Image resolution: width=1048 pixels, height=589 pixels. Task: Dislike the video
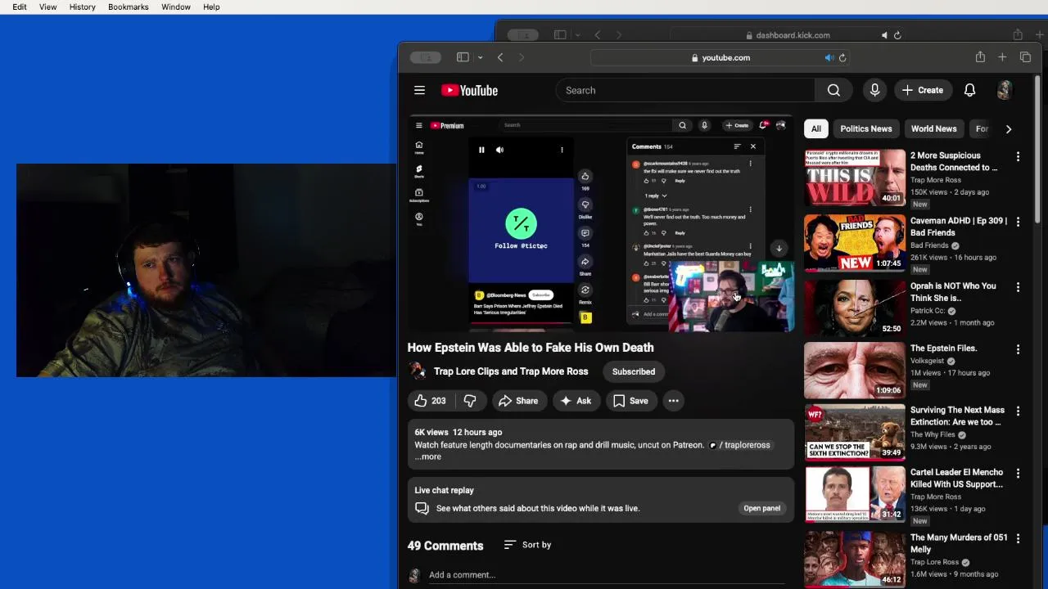[470, 401]
